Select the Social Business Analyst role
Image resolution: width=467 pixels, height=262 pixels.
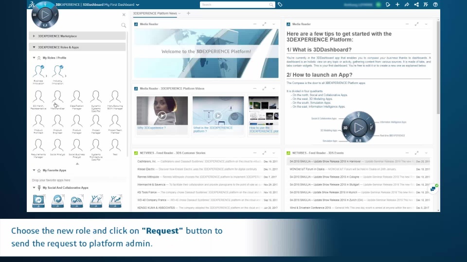[76, 149]
